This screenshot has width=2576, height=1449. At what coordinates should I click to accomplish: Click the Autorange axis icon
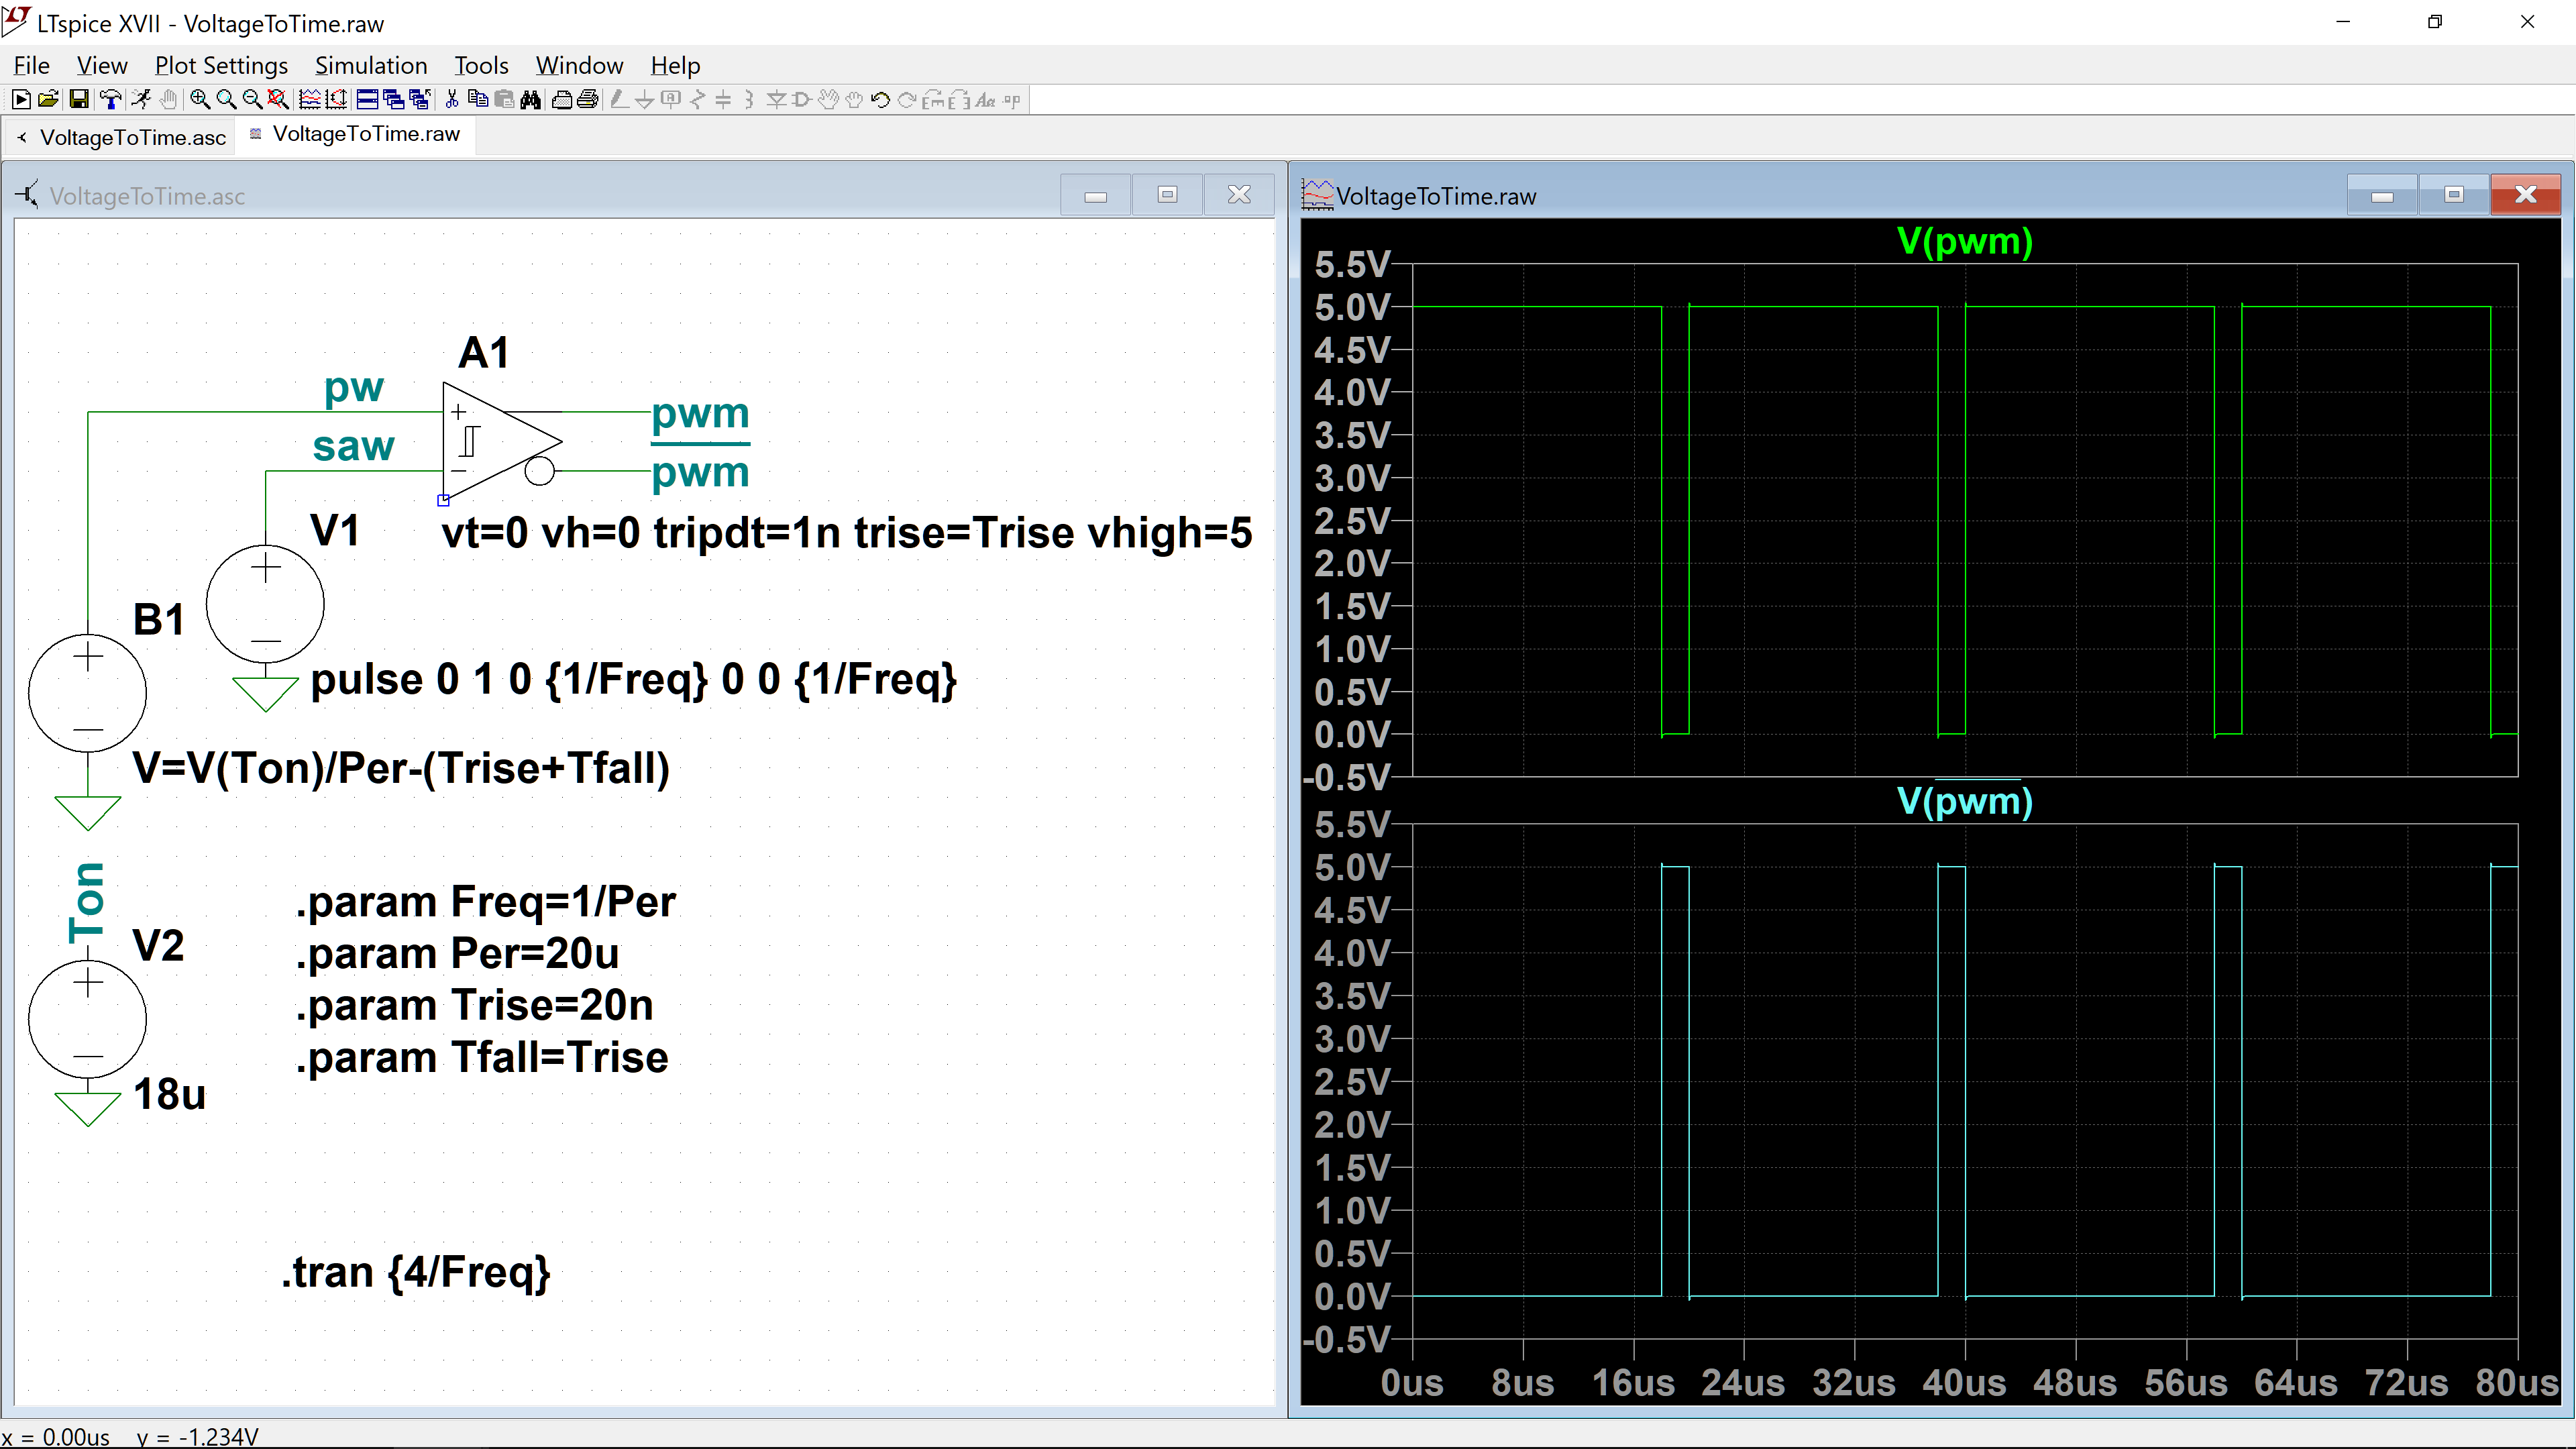(336, 99)
